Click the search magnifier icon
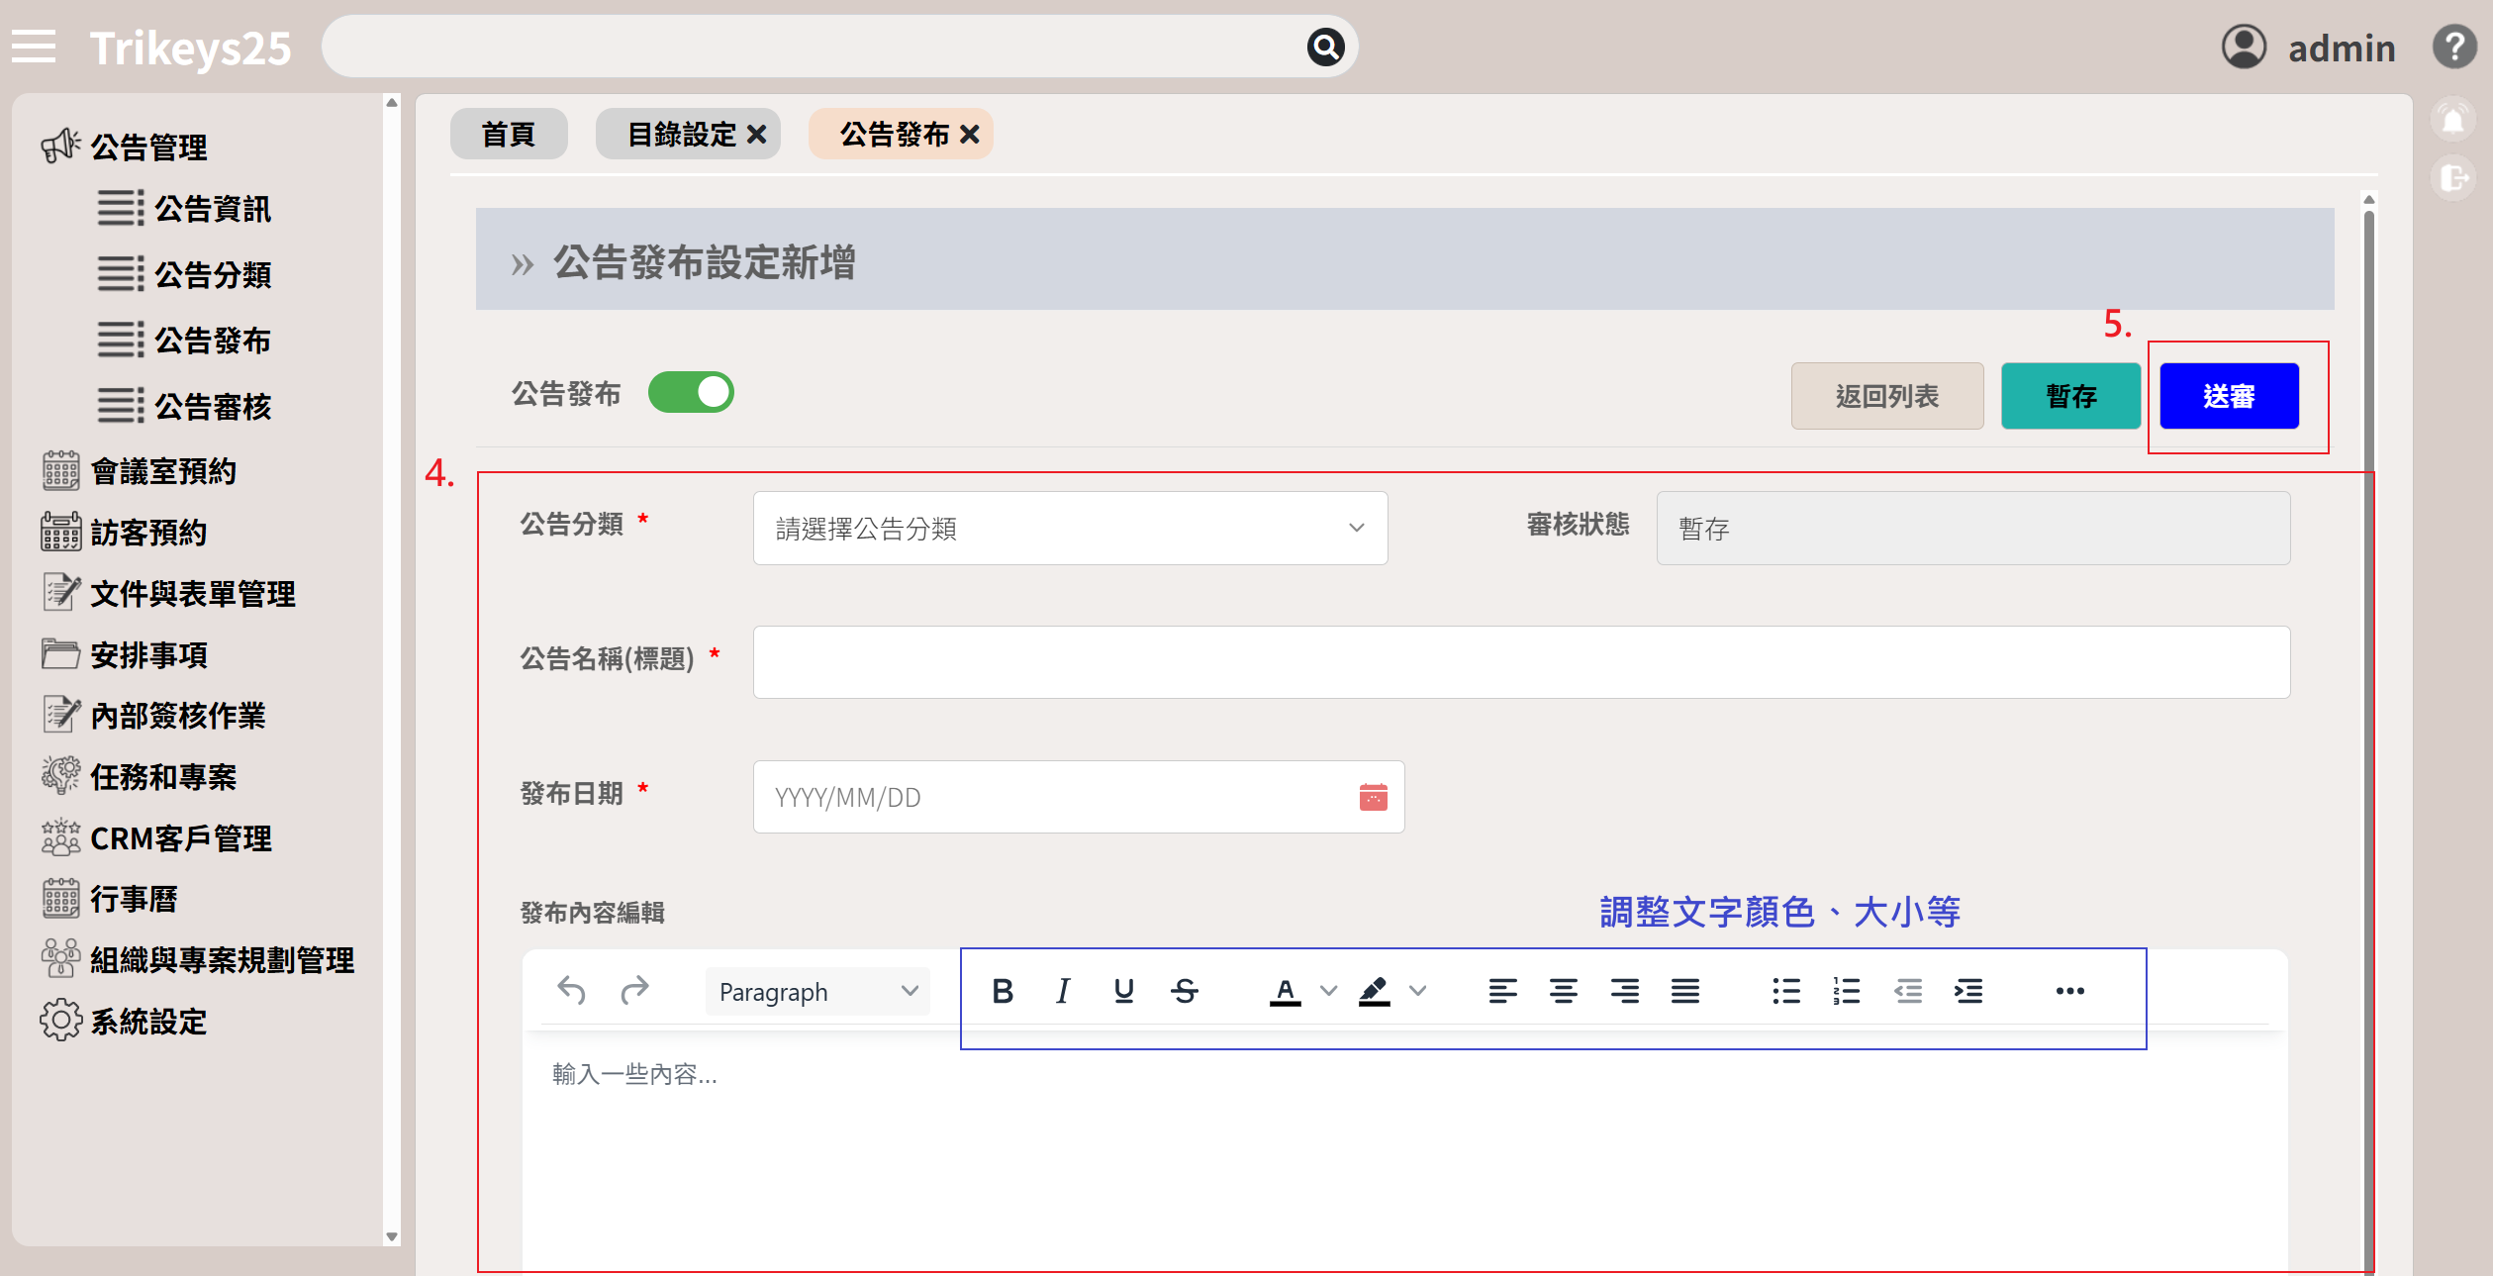Image resolution: width=2493 pixels, height=1276 pixels. coord(1325,47)
